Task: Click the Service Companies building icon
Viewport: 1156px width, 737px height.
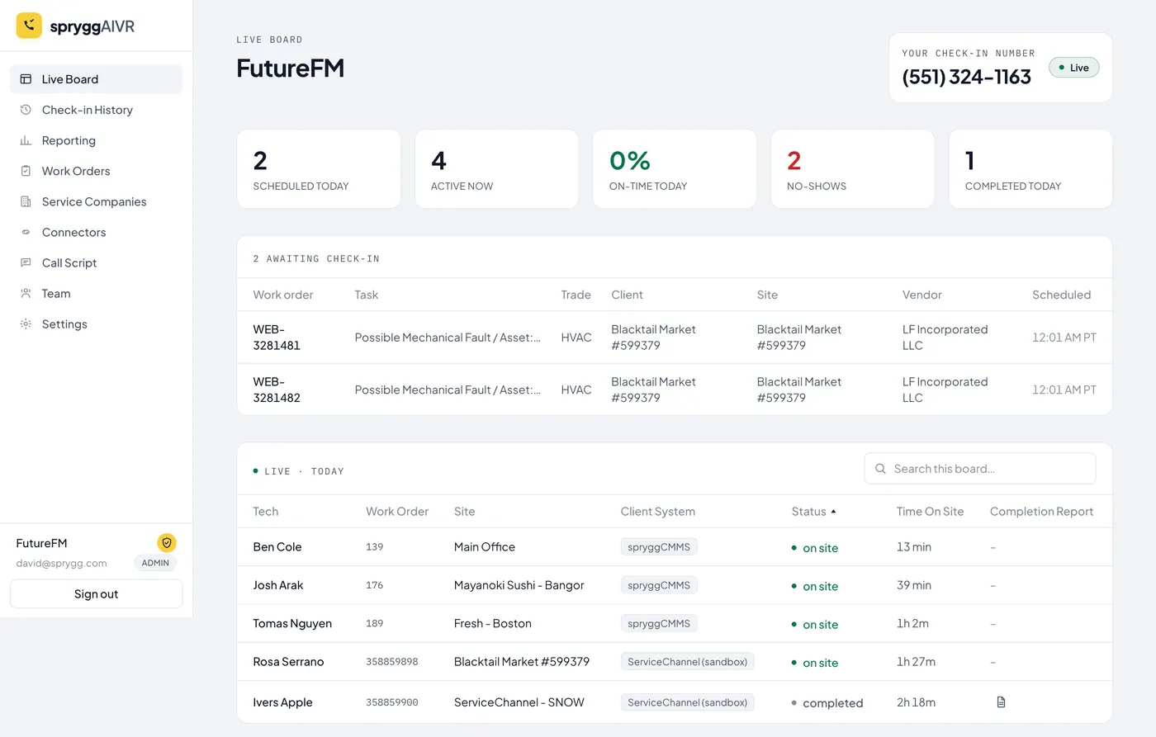Action: coord(26,201)
